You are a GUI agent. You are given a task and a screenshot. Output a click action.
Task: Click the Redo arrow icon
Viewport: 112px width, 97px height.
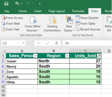click(28, 3)
